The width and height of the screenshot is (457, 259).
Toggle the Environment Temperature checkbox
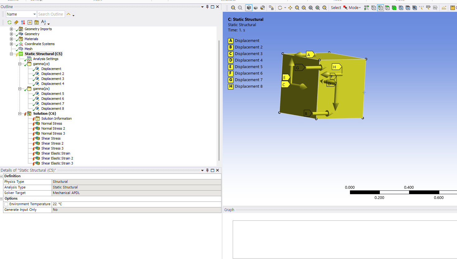pos(6,204)
